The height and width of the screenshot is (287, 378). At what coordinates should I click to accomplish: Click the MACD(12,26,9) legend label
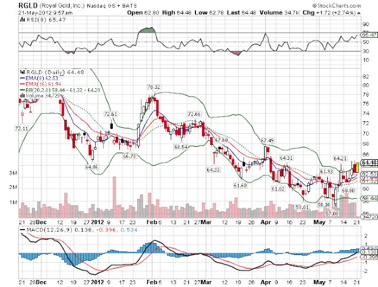(50, 230)
